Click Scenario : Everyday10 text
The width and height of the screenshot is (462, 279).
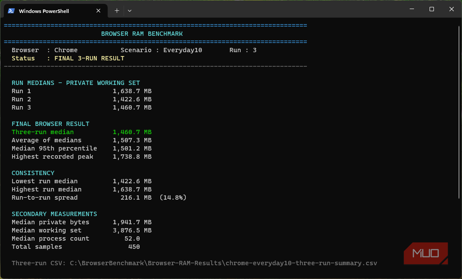[162, 50]
